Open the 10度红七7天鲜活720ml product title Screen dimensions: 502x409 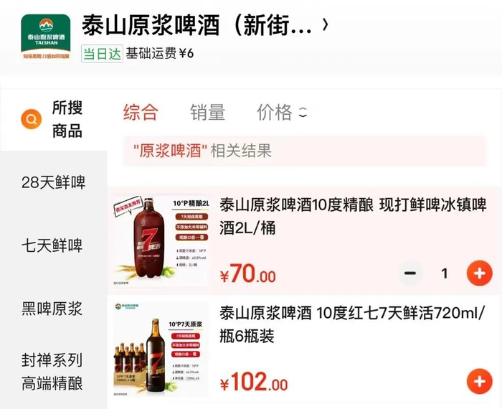point(353,324)
